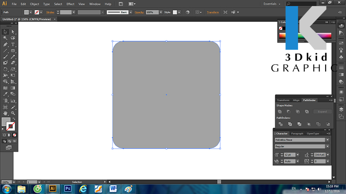Open Photoshop from the taskbar
The height and width of the screenshot is (194, 346).
coord(68,189)
